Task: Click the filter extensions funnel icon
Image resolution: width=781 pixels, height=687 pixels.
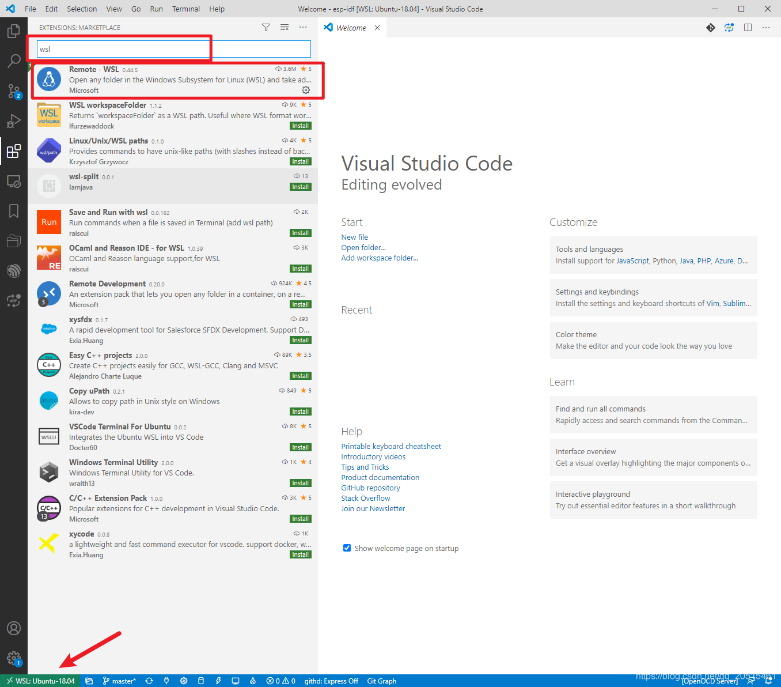Action: click(266, 27)
